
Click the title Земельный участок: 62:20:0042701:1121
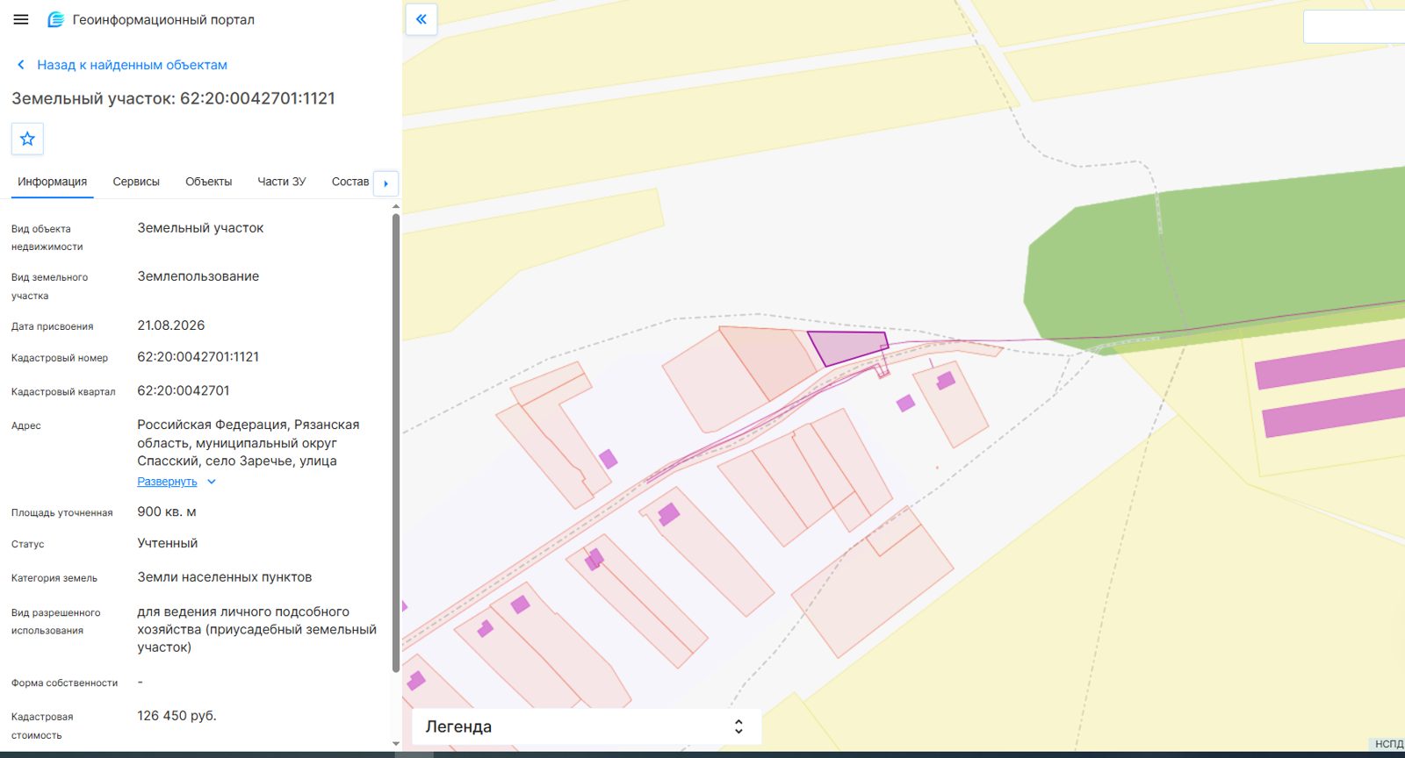(174, 98)
